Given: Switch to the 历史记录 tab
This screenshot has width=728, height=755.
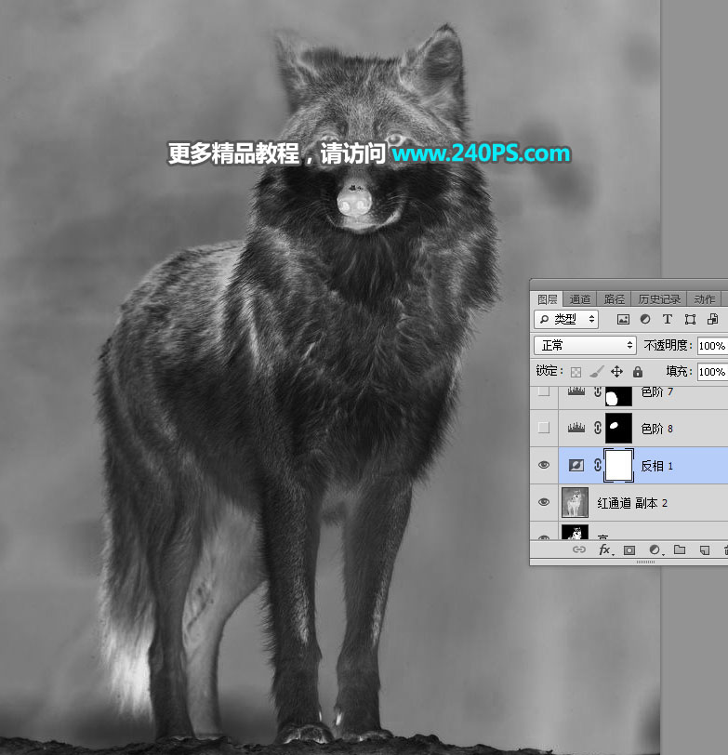Looking at the screenshot, I should 659,299.
